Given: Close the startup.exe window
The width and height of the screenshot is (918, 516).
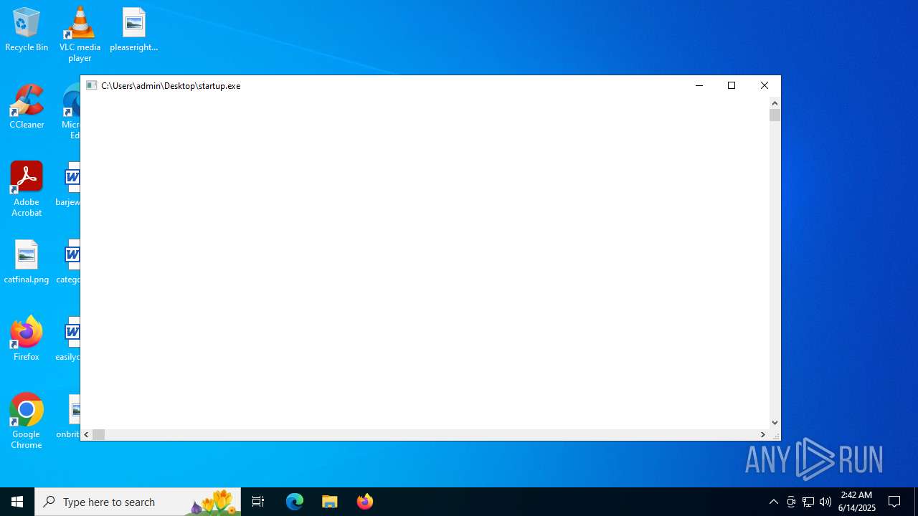Looking at the screenshot, I should point(765,85).
